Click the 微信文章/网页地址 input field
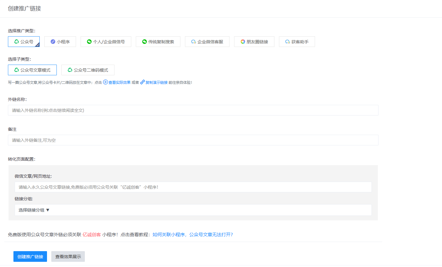Screen dimensions: 442x267 click(193, 187)
